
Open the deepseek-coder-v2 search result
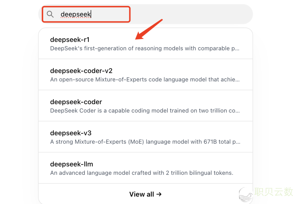tap(145, 74)
